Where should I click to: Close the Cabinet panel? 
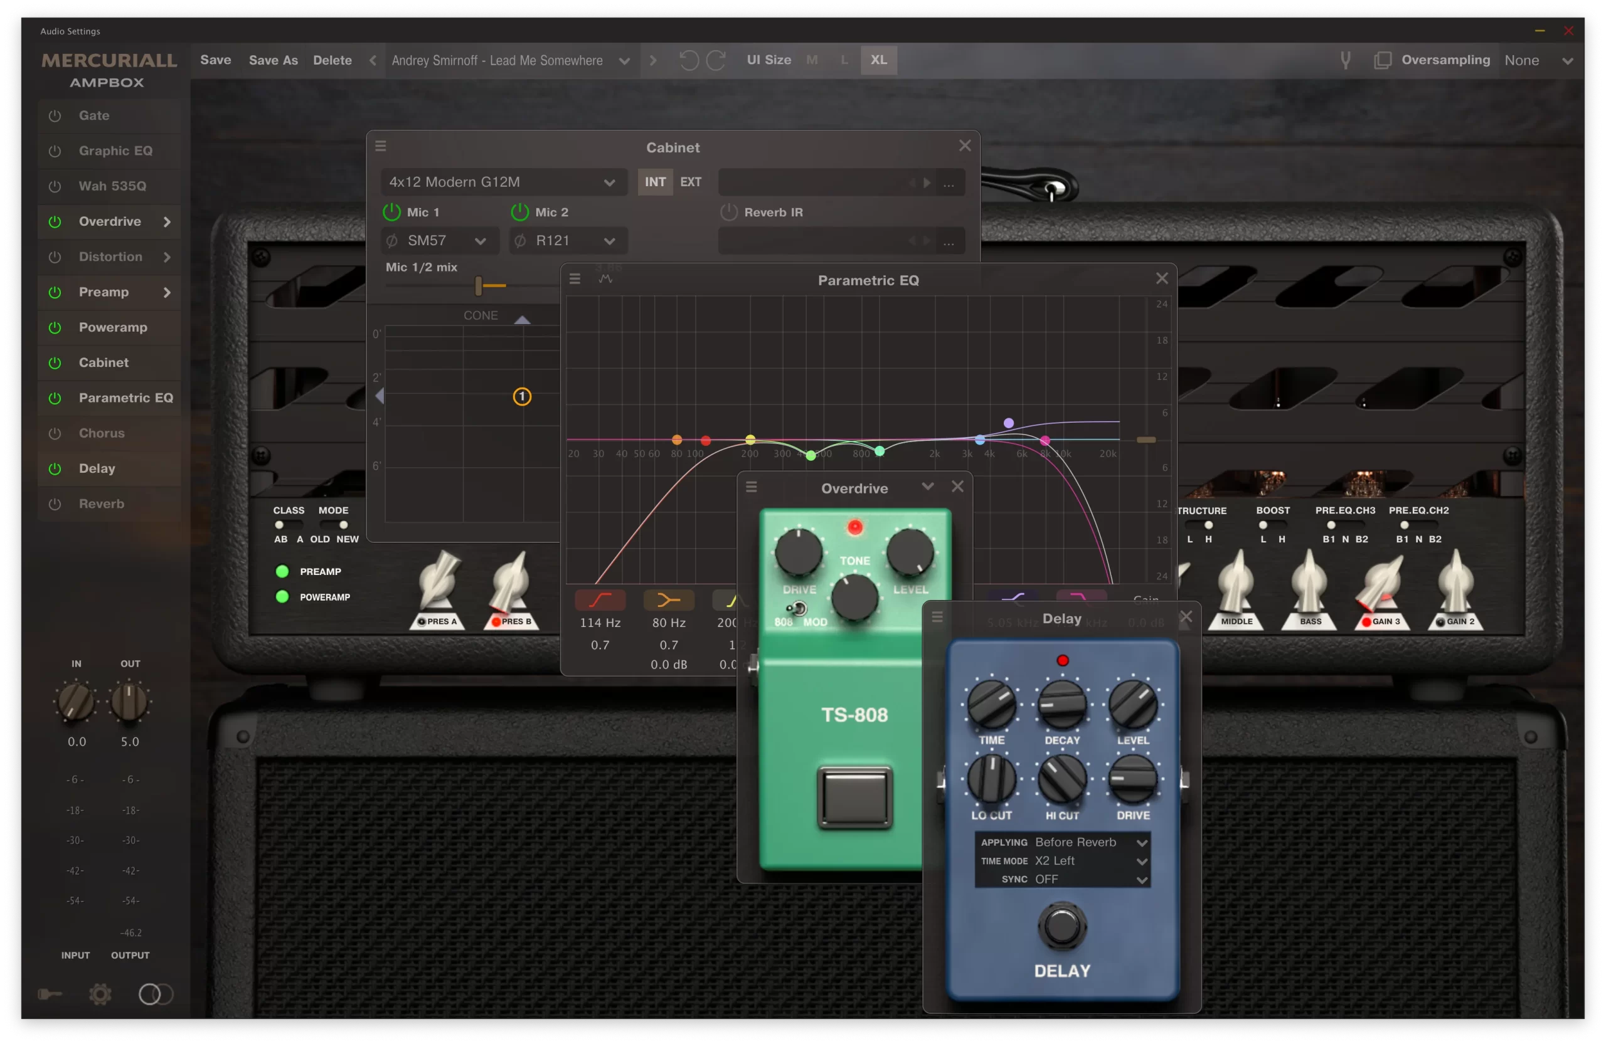(x=965, y=145)
